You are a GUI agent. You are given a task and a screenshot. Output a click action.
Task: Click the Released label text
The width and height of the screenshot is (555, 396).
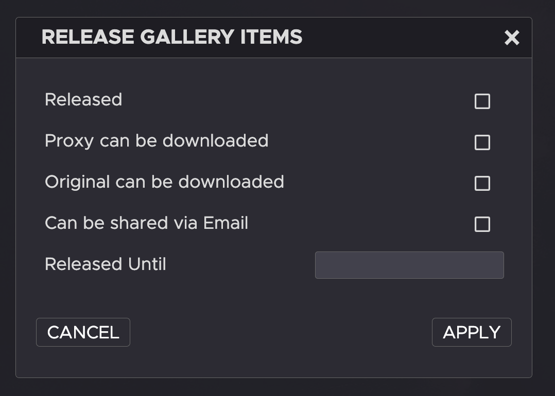(x=83, y=99)
